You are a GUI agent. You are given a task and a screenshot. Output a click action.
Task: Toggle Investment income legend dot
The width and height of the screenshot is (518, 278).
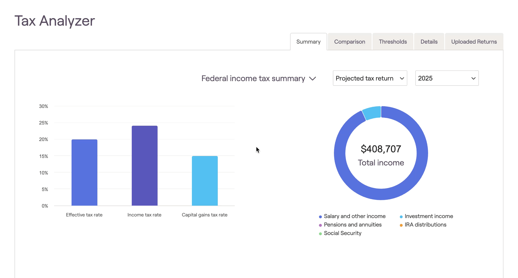click(x=401, y=217)
